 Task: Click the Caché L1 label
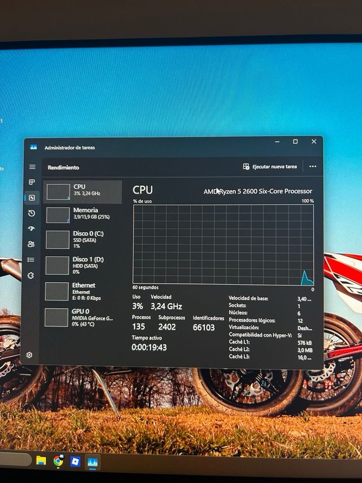[239, 342]
